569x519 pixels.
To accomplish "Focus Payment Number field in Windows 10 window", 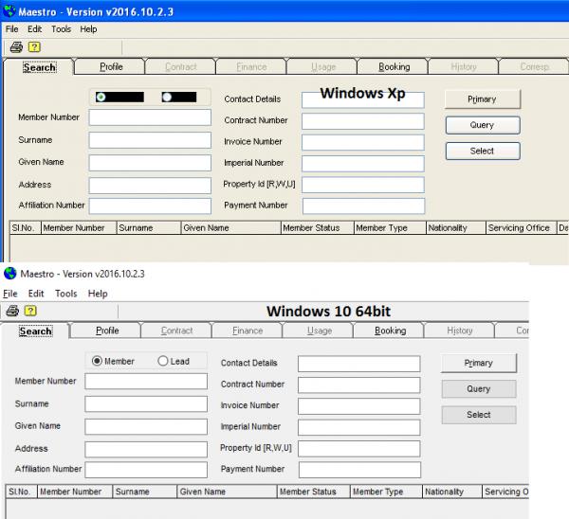I will point(360,470).
